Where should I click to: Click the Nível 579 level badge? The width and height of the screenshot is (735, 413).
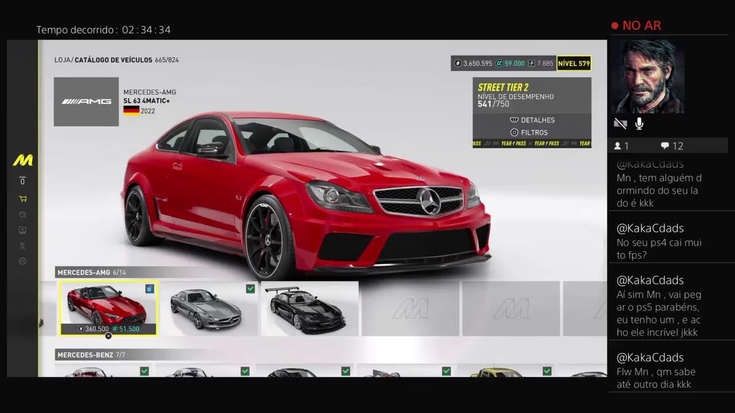[574, 63]
